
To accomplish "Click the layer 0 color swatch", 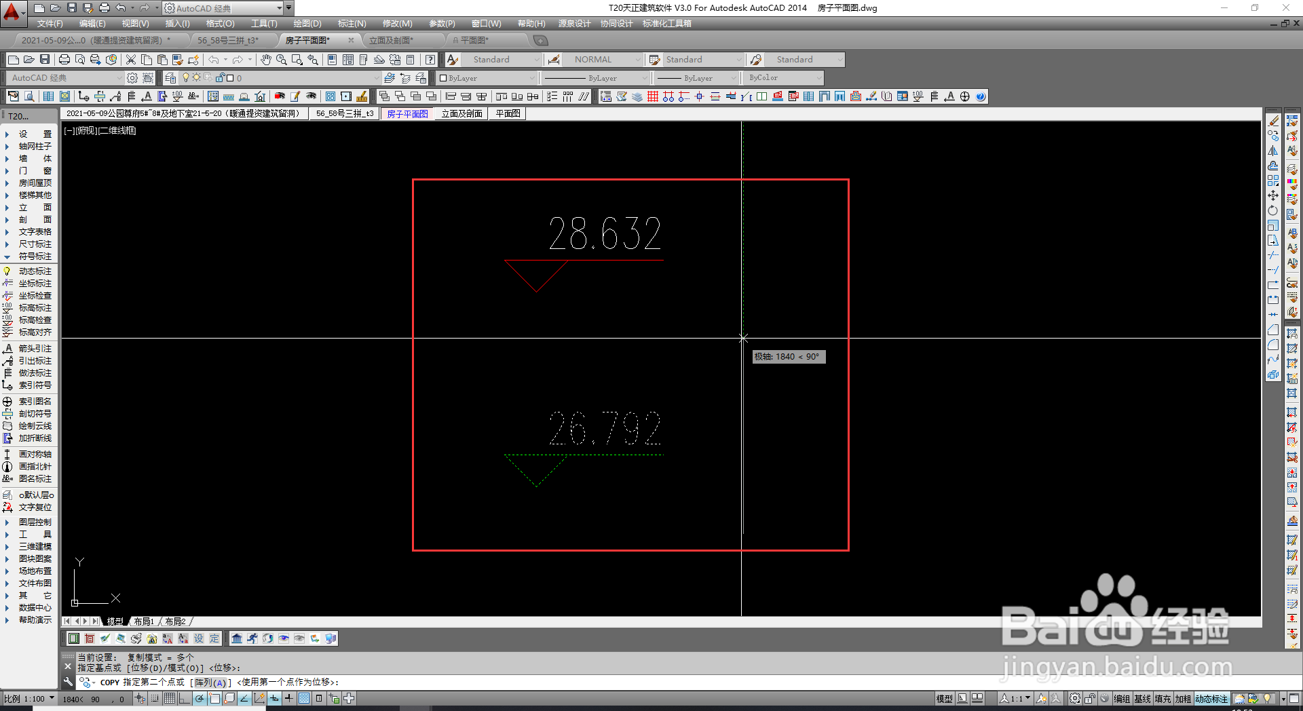I will (230, 78).
